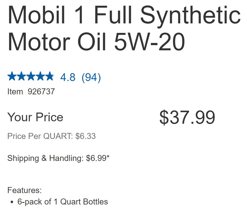Click the third blue rating star
The height and width of the screenshot is (211, 247).
point(31,76)
